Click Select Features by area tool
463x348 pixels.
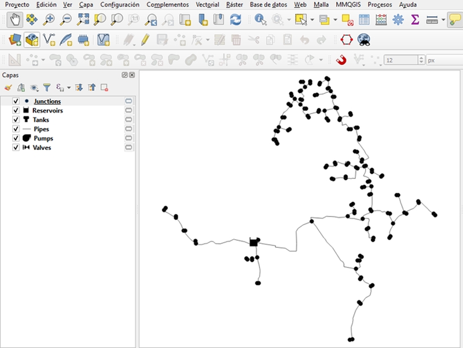(301, 20)
